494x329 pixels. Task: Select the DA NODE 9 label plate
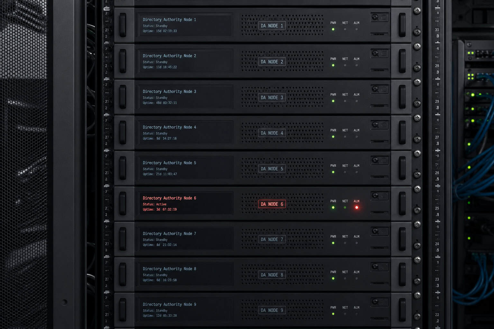tap(272, 310)
